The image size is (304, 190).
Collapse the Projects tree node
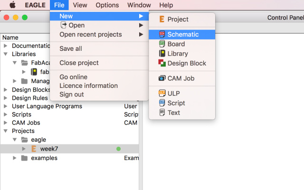6,131
